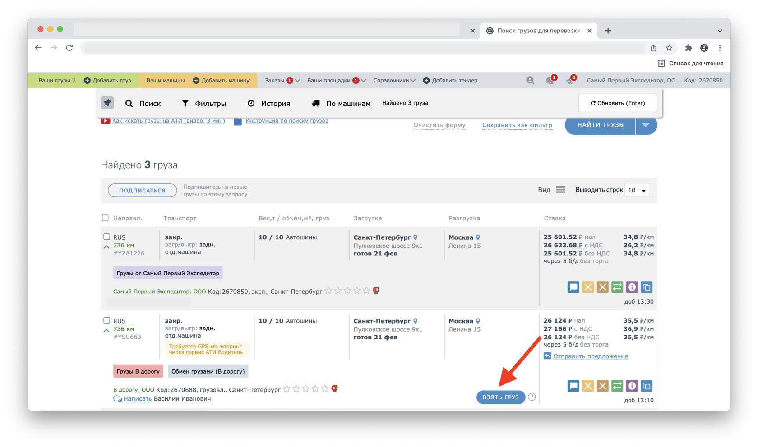This screenshot has width=758, height=447.
Task: Click yellow X icon for cargo #YSU663
Action: tap(588, 386)
